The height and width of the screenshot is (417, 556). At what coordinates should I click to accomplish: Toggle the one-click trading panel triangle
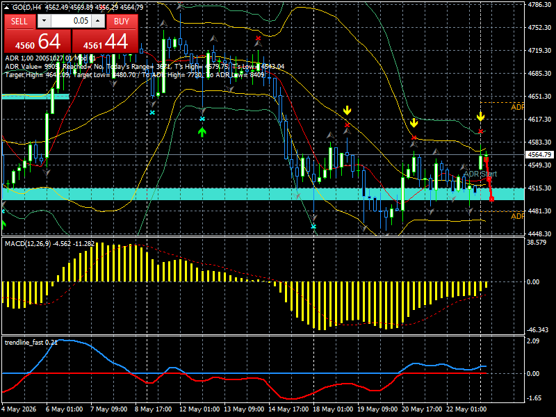7,8
